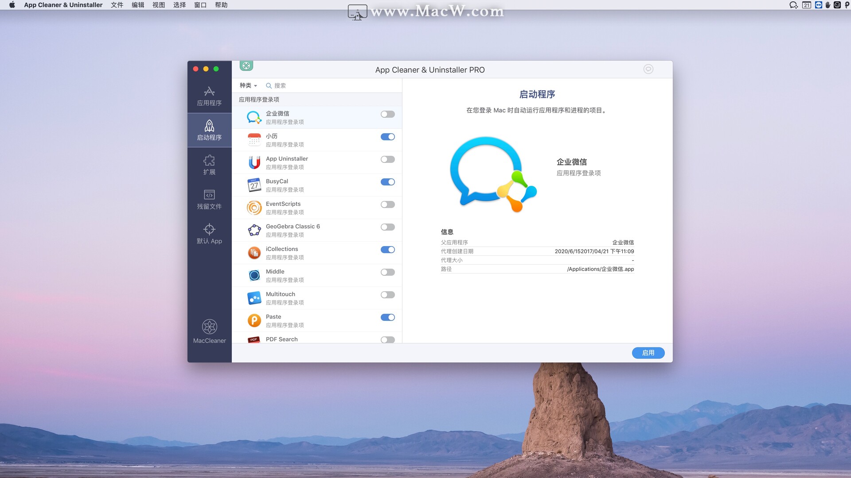851x478 pixels.
Task: Click the large 企业微信 preview icon
Action: [x=493, y=174]
